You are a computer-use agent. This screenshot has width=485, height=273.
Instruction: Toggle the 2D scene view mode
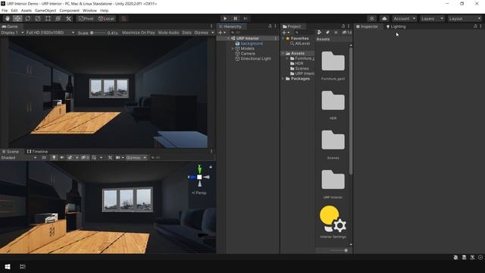44,158
